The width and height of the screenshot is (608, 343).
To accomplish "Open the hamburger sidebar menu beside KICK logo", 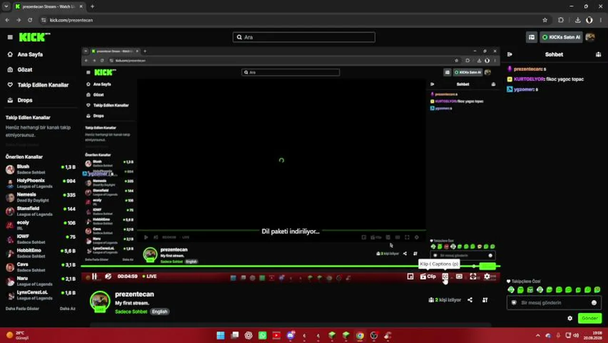I will (x=10, y=37).
